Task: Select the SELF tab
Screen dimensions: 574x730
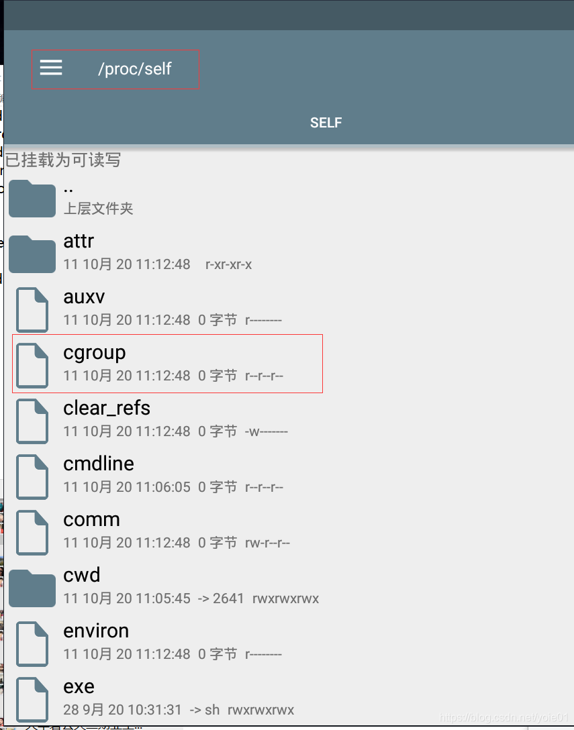Action: pos(326,122)
